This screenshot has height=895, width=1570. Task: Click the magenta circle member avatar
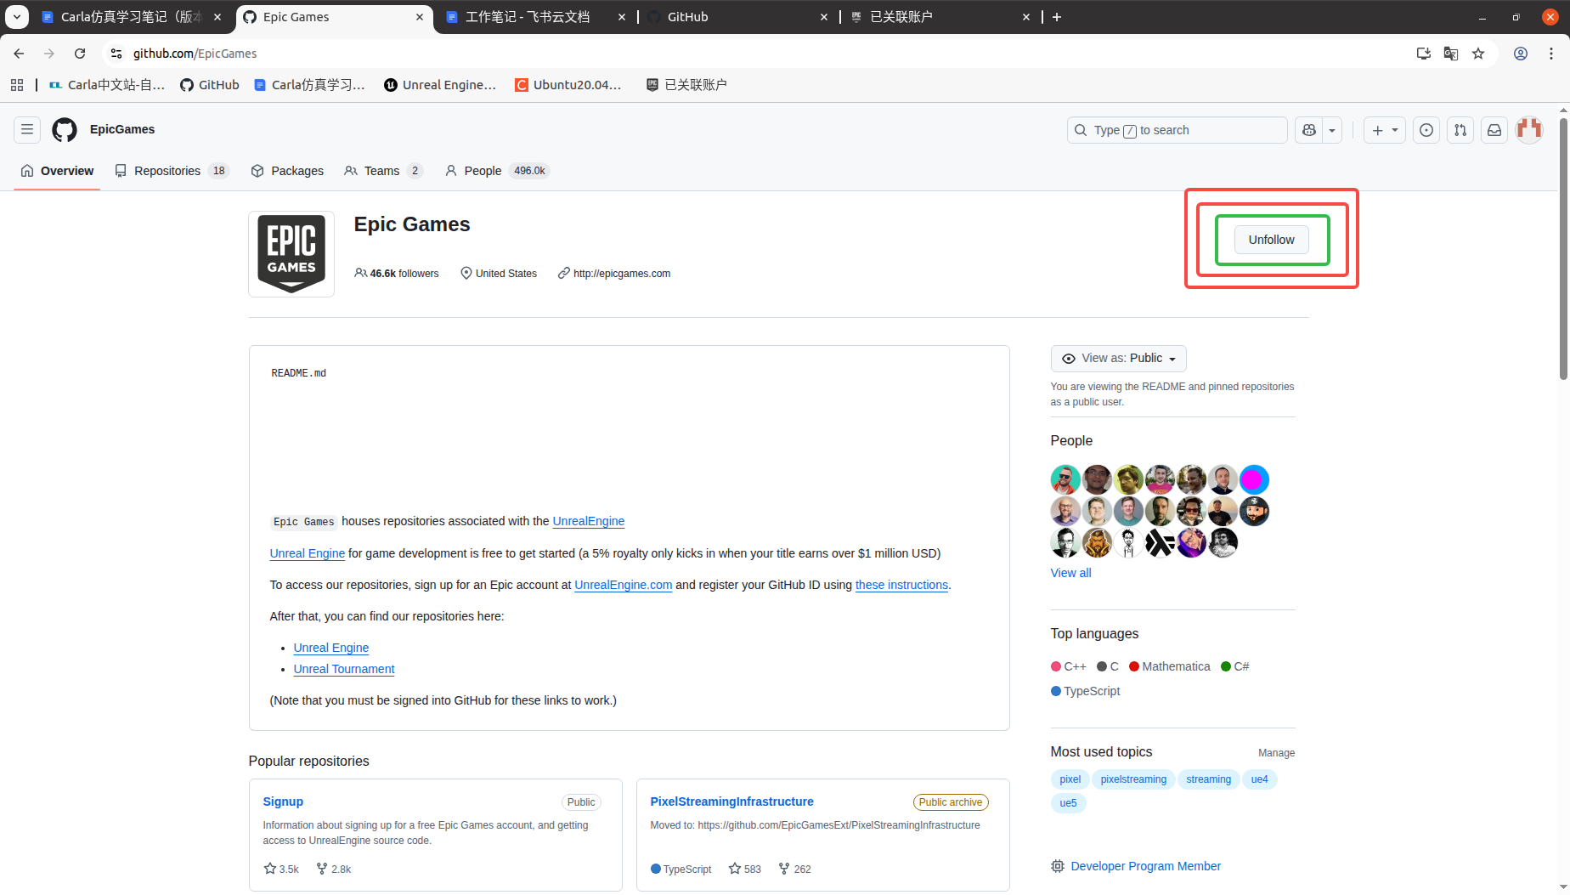[x=1255, y=480]
